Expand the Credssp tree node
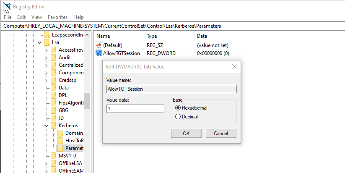This screenshot has height=173, width=345. click(x=46, y=81)
